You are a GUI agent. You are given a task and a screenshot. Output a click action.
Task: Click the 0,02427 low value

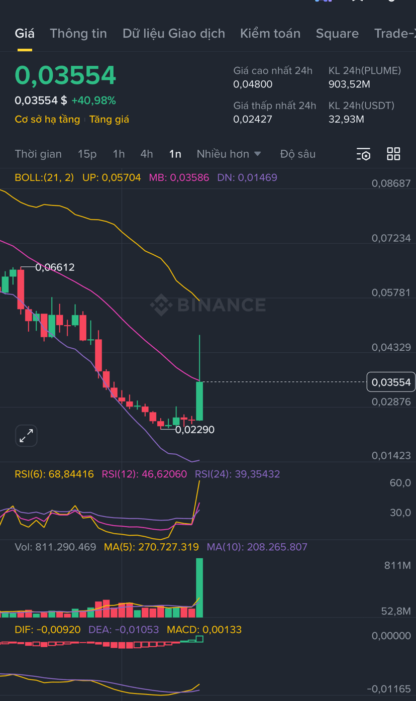(253, 120)
